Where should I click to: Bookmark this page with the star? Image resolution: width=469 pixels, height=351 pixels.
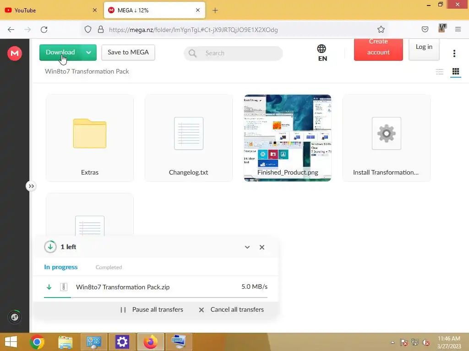[x=381, y=30]
